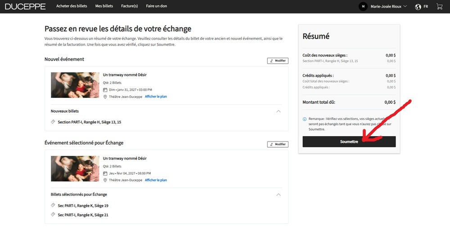Click the user avatar circle labeled M
Viewport: 450px width, 230px height.
click(x=363, y=6)
